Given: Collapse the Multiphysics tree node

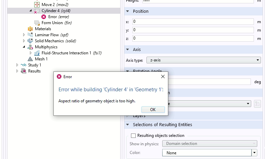Looking at the screenshot, I should tap(24, 47).
